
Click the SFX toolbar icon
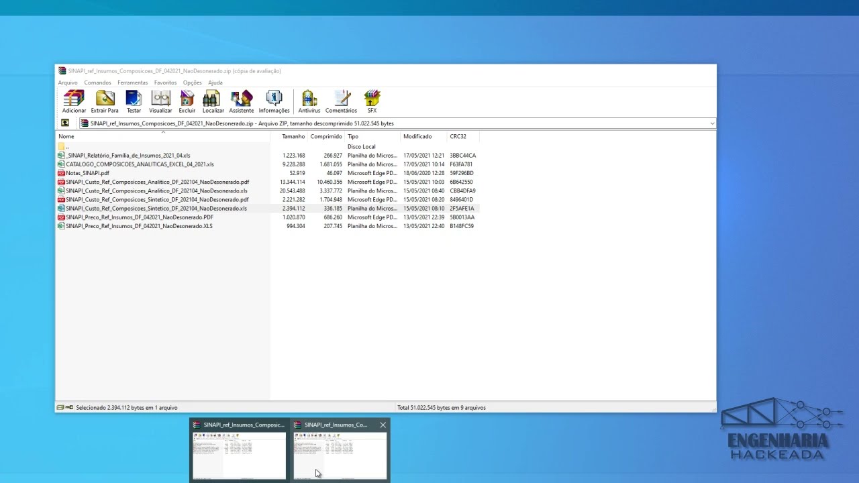(x=372, y=101)
